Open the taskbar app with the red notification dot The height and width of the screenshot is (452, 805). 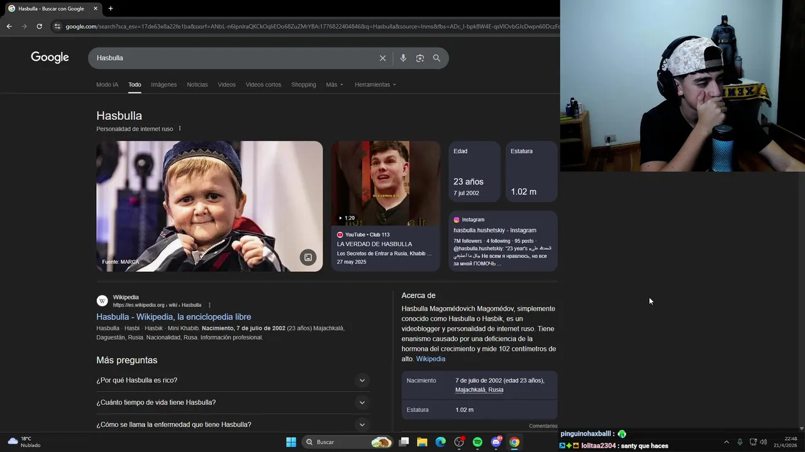[x=459, y=442]
